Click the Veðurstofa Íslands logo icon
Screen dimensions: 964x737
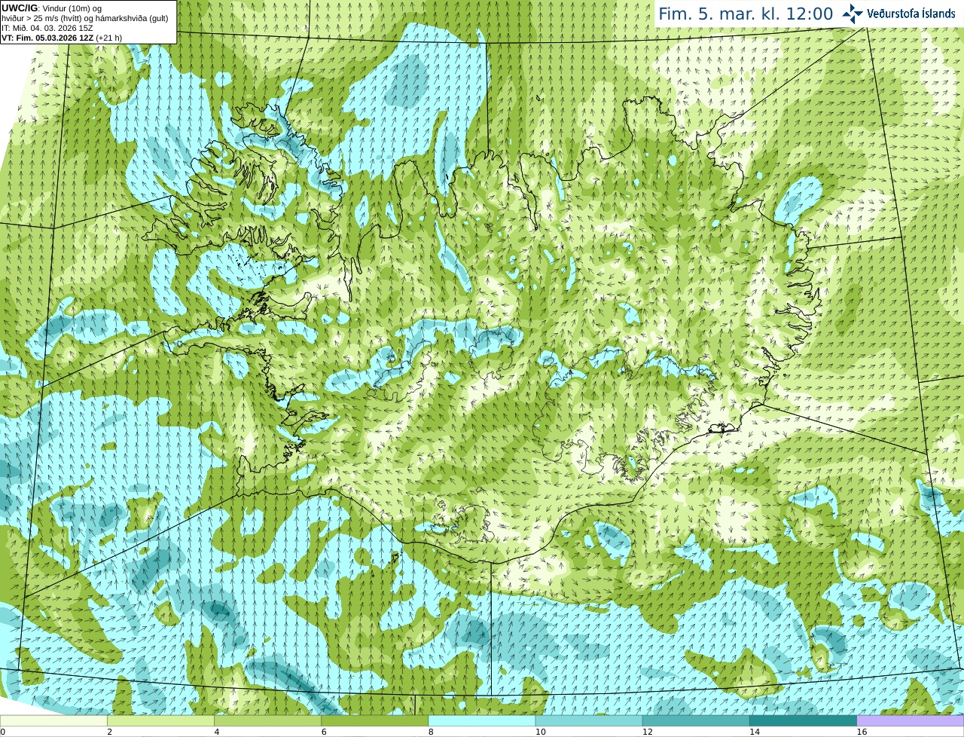click(x=853, y=14)
